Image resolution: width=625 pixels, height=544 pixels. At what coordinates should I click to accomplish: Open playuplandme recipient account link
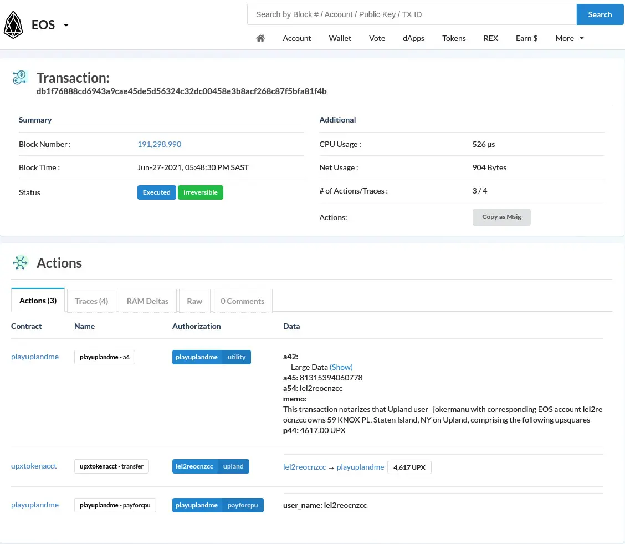pyautogui.click(x=360, y=467)
